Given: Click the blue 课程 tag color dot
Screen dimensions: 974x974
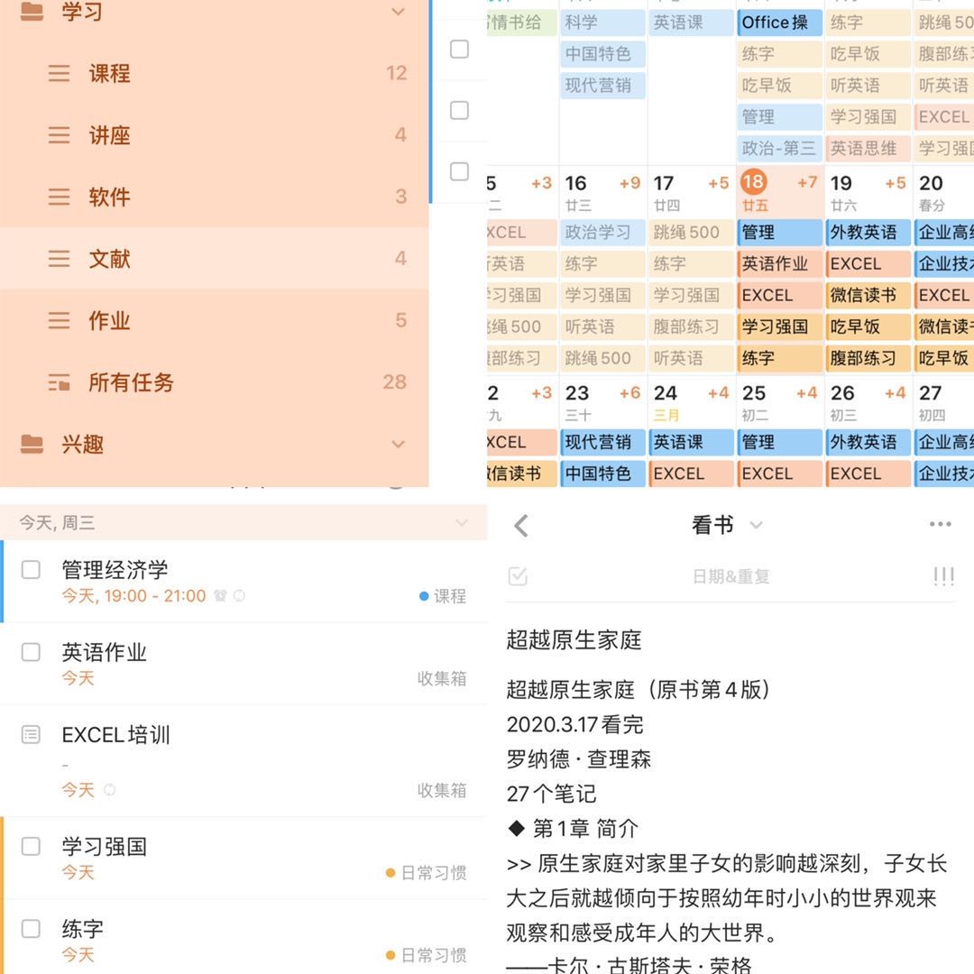Looking at the screenshot, I should (x=424, y=596).
